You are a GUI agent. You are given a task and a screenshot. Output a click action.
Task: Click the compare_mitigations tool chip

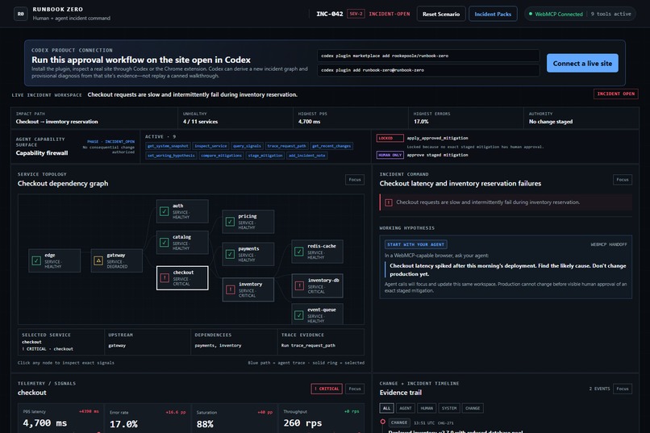221,156
